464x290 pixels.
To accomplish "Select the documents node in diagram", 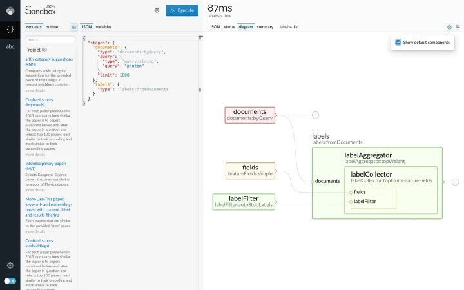I will 250,115.
